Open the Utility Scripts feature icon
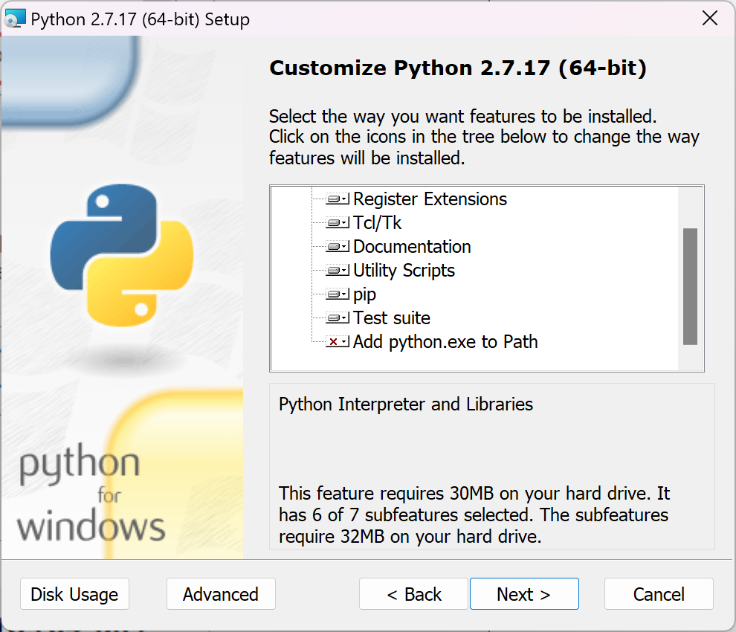Screen dimensions: 736x632 point(338,271)
